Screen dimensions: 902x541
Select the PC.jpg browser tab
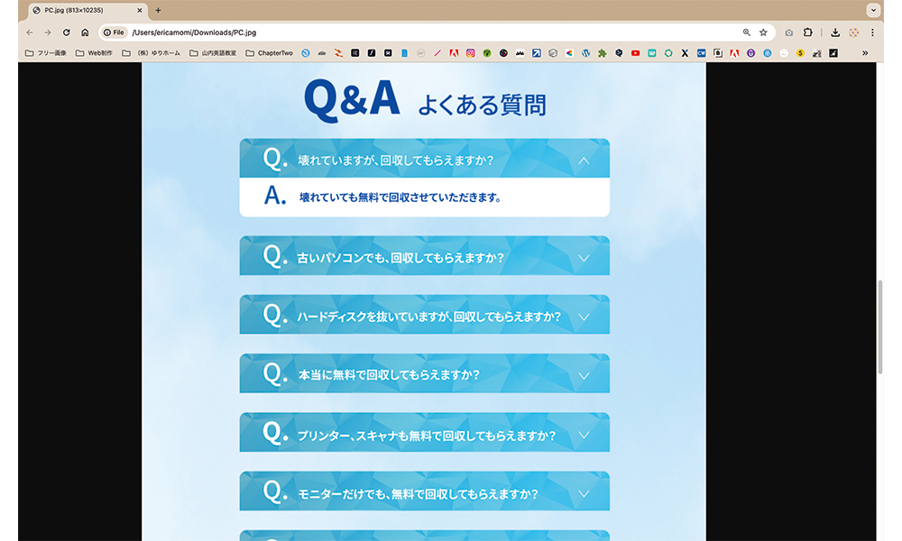point(87,10)
